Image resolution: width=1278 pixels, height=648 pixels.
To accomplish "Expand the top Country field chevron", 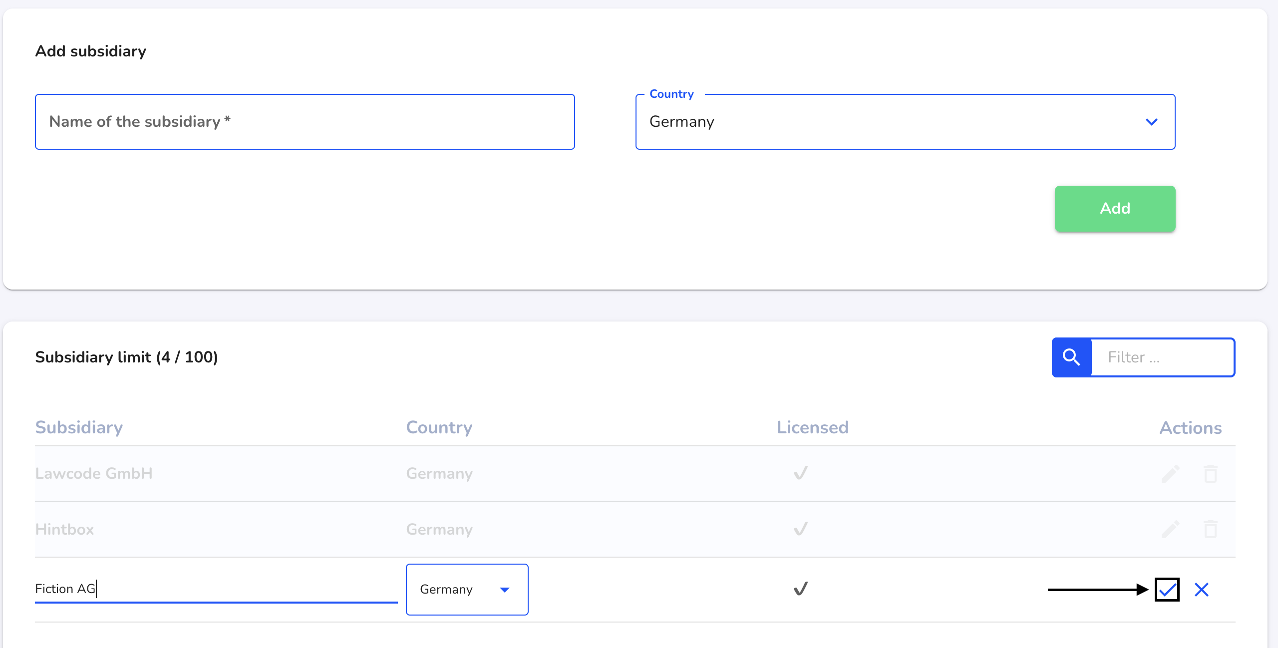I will (x=1152, y=122).
